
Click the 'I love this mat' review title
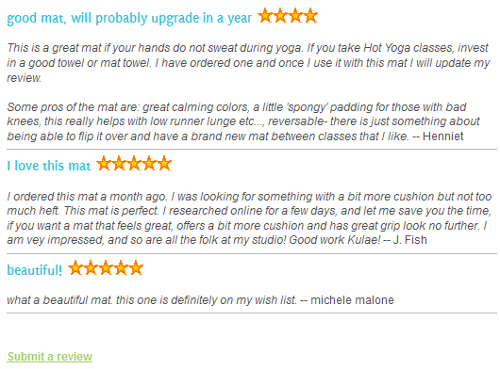49,166
